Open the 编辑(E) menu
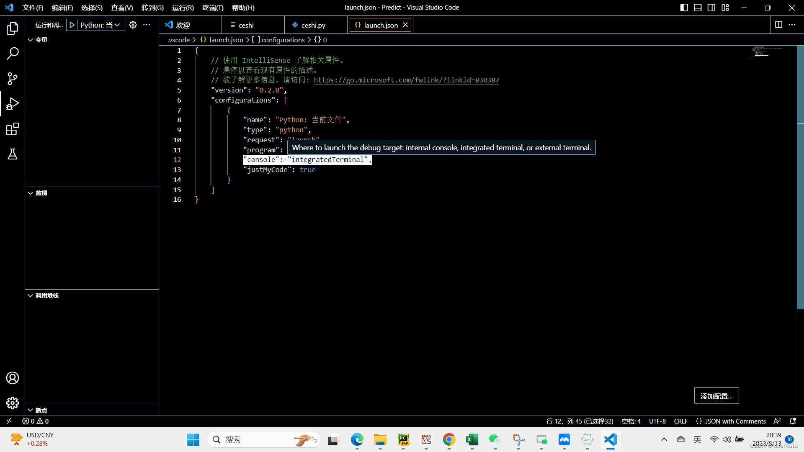Screen dimensions: 804x452 point(62,8)
